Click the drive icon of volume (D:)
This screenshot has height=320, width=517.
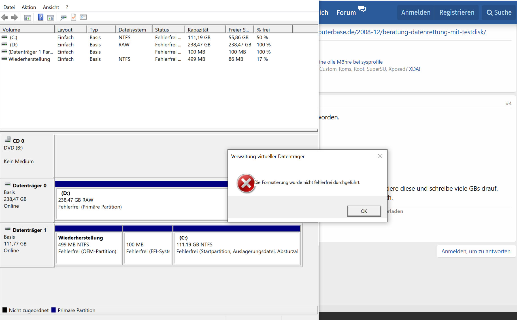click(x=4, y=44)
